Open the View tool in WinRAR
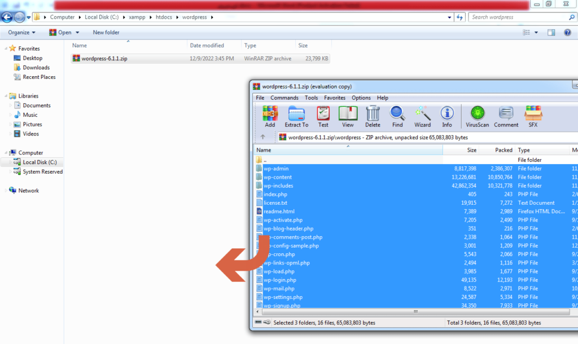 [348, 116]
